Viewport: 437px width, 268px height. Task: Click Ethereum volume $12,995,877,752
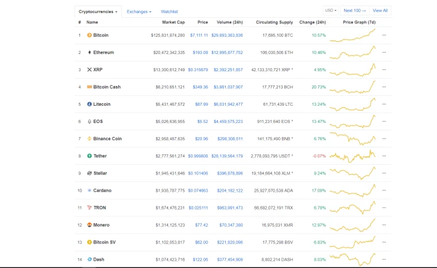[x=227, y=53]
